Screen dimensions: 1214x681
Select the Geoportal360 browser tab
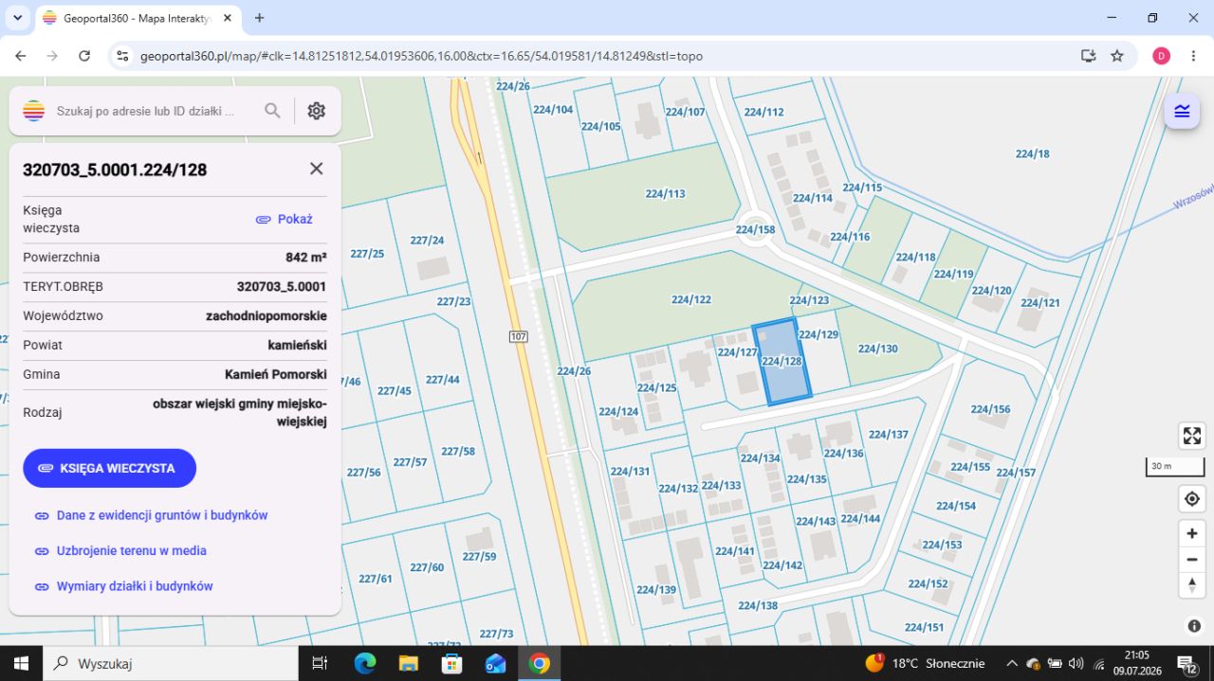pos(137,18)
